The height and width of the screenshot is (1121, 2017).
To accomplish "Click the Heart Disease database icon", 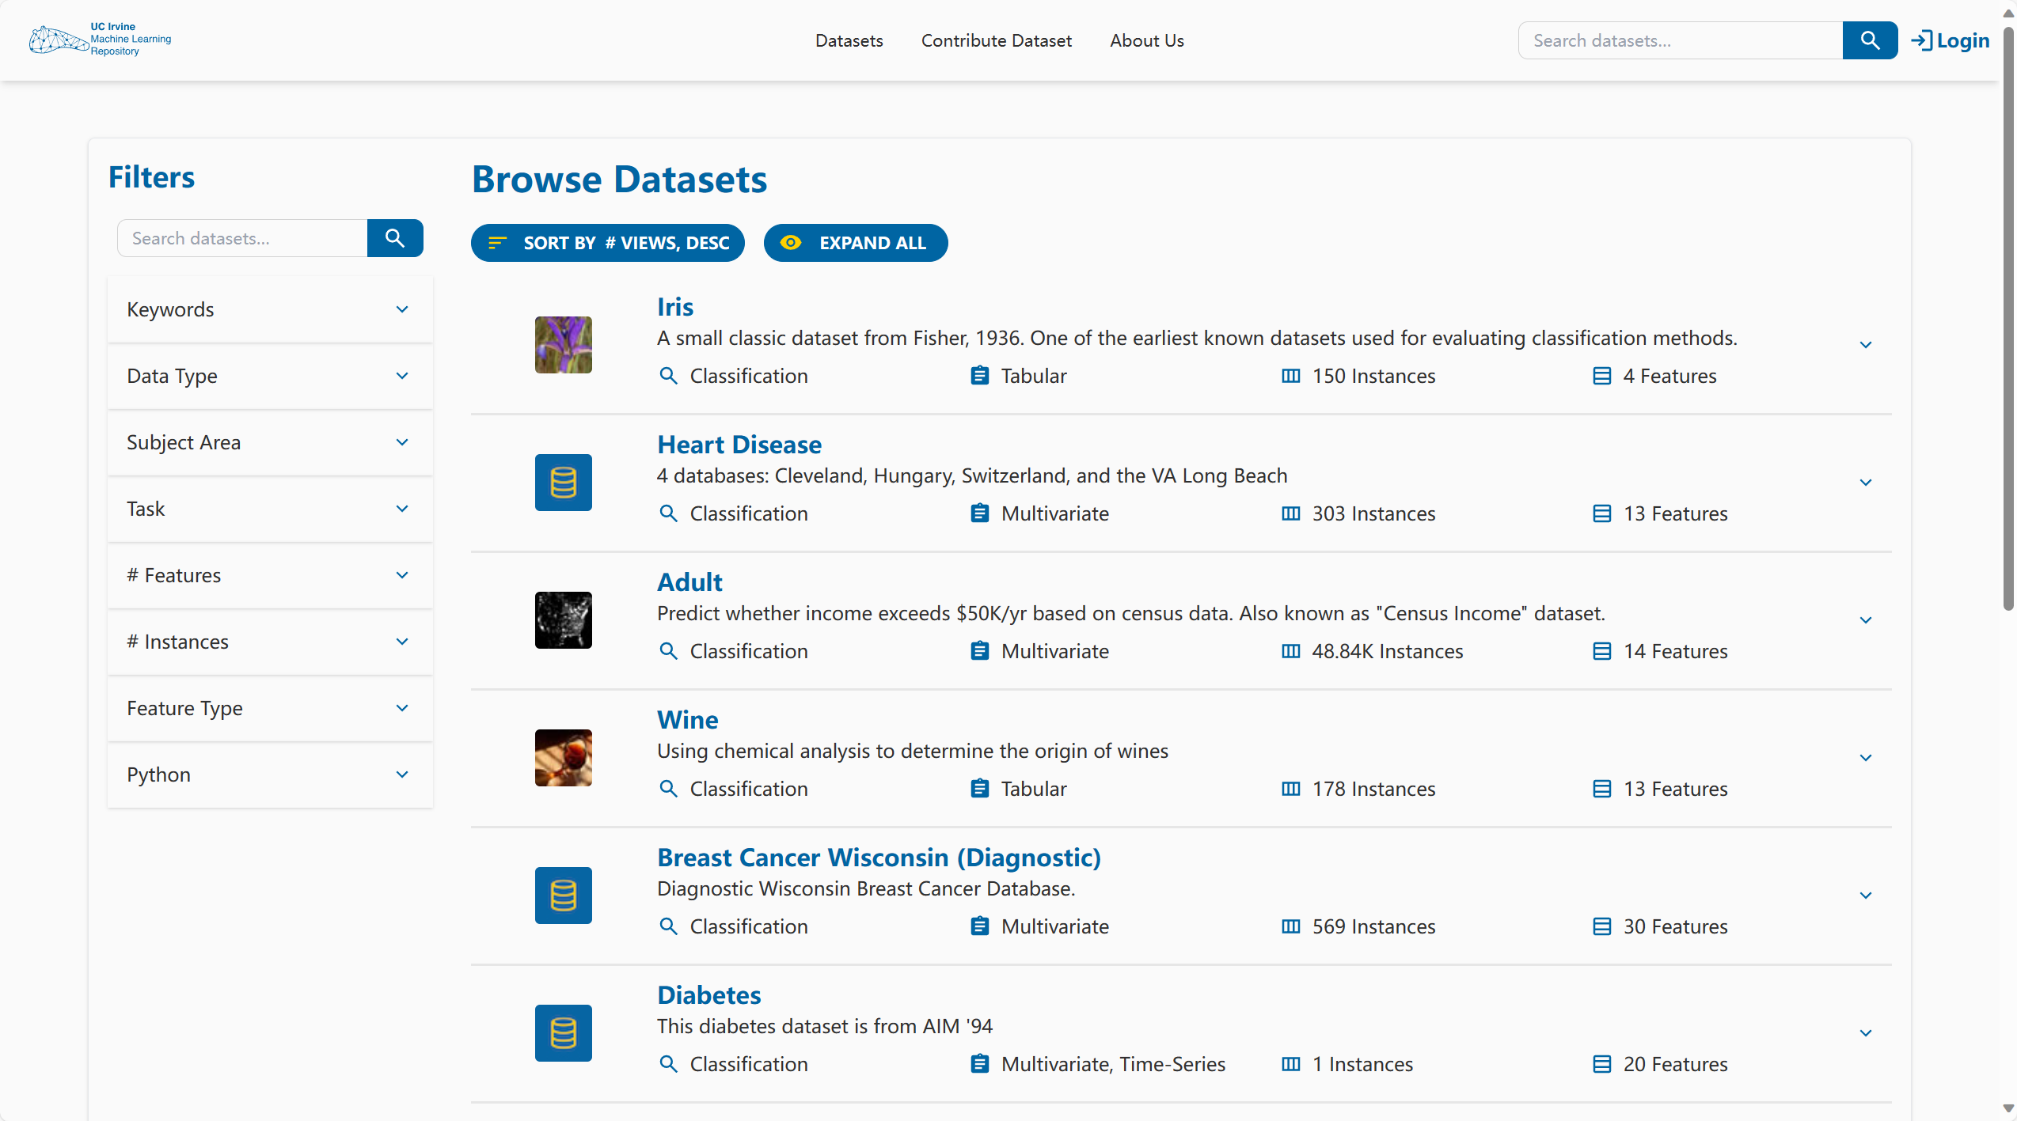I will click(563, 483).
